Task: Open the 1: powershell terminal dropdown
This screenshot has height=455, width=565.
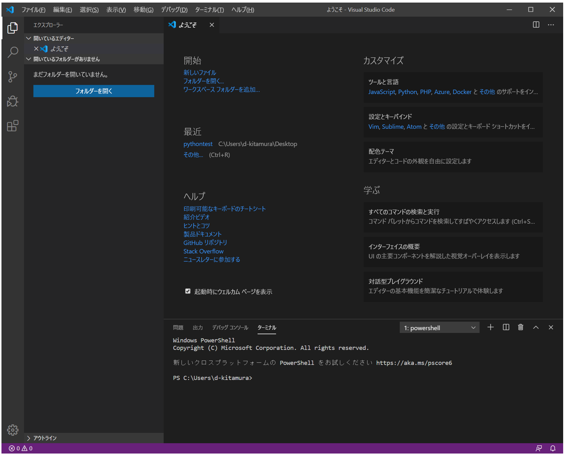Action: tap(439, 328)
